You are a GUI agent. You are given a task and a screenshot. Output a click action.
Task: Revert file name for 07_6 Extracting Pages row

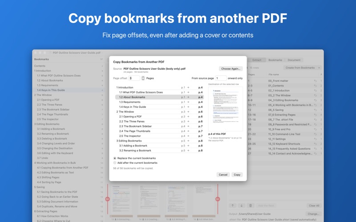pos(316,115)
